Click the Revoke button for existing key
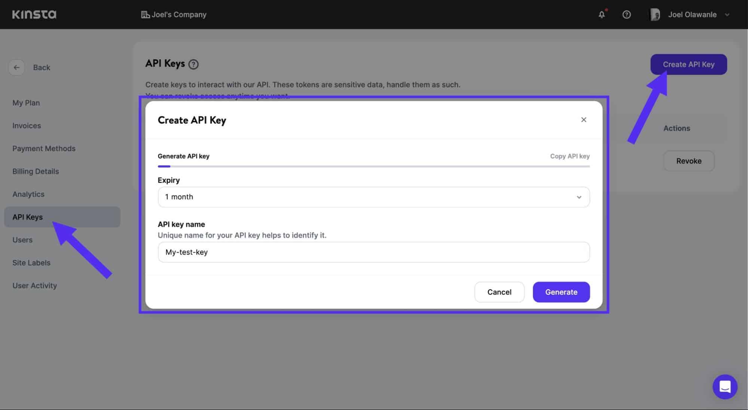 689,160
